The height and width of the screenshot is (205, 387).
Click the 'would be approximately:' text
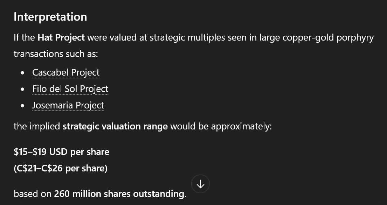tap(221, 126)
